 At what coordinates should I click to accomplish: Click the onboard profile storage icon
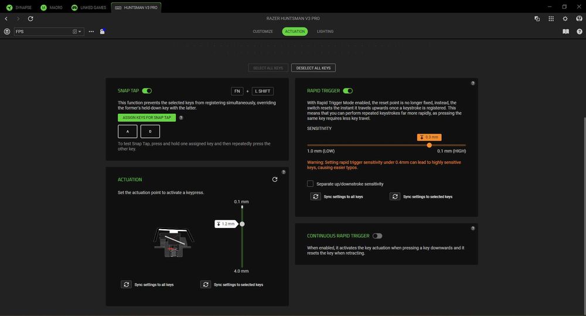103,32
